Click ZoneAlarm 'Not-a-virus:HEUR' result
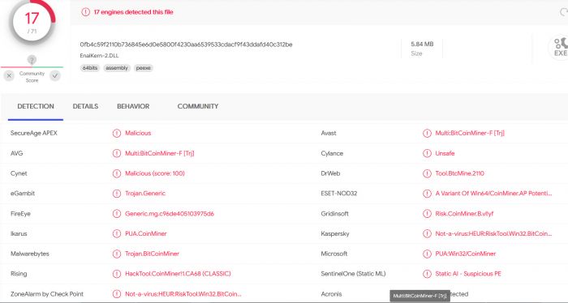Viewport: 568px width, 303px height. [183, 294]
